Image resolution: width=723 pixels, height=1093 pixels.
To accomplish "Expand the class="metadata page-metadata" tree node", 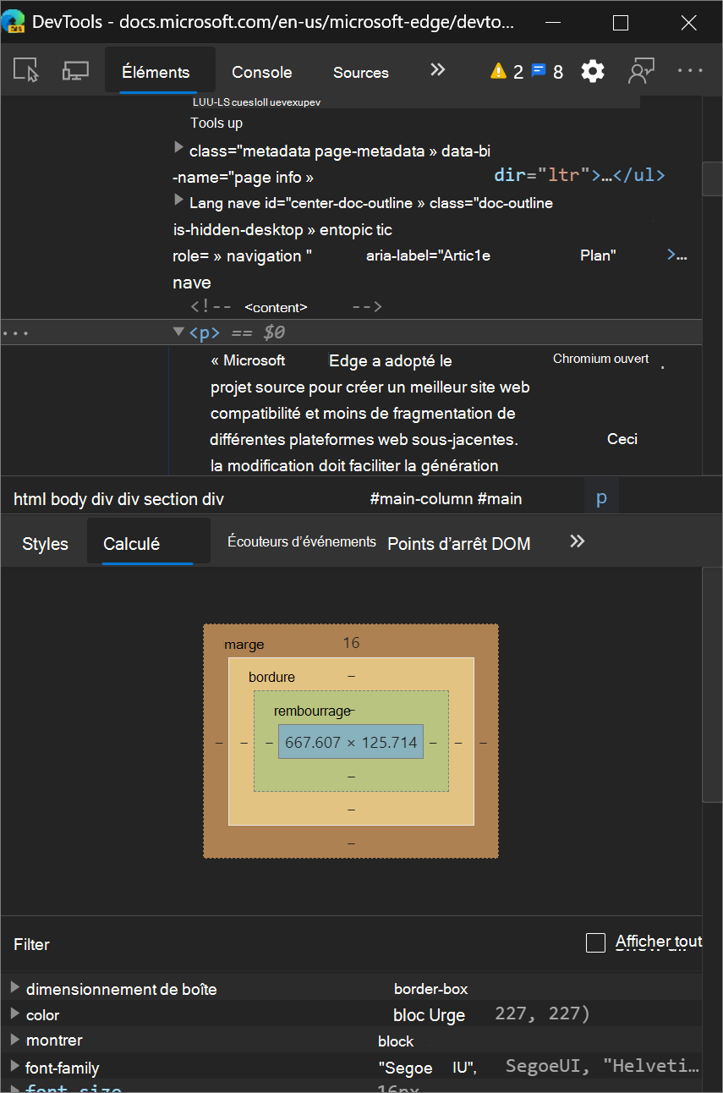I will pyautogui.click(x=178, y=146).
